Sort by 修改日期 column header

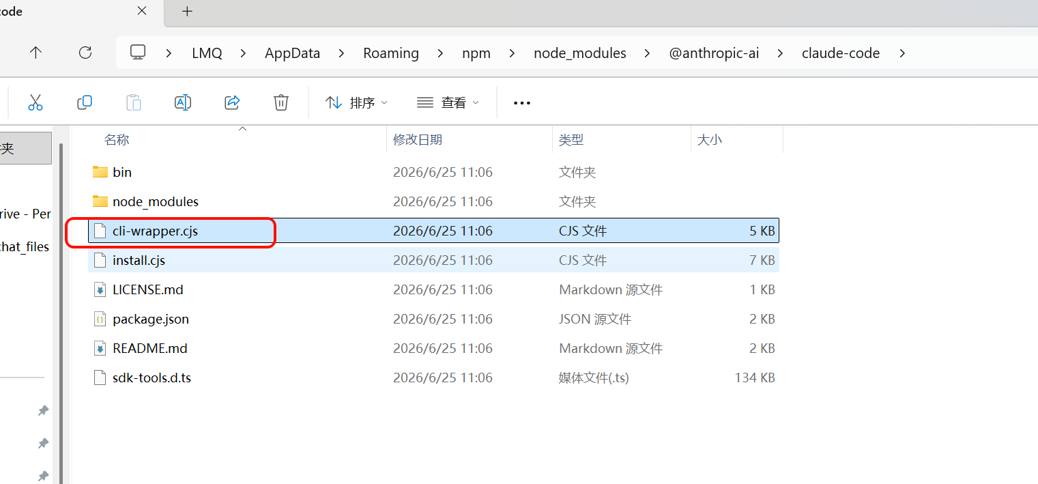click(x=418, y=139)
